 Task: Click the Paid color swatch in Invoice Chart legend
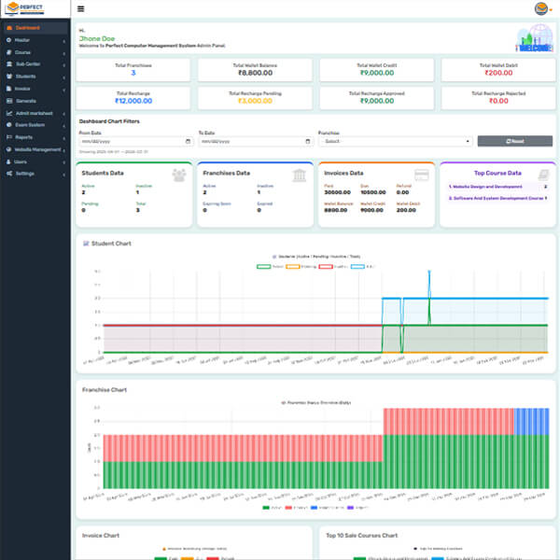[x=160, y=557]
